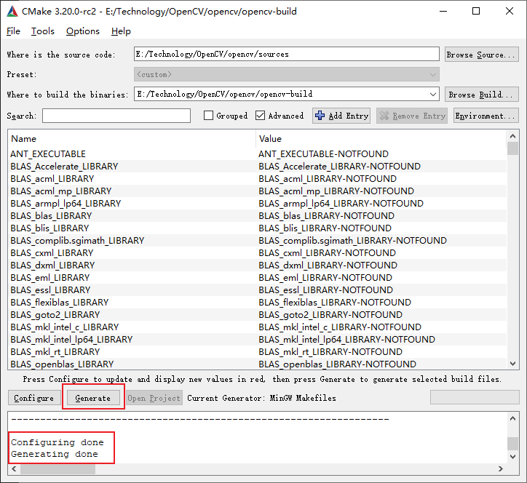Viewport: 527px width, 483px height.
Task: Click the Browse Build button
Action: click(x=481, y=95)
